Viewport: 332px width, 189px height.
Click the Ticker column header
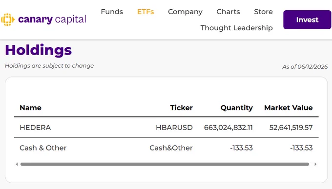pyautogui.click(x=182, y=108)
